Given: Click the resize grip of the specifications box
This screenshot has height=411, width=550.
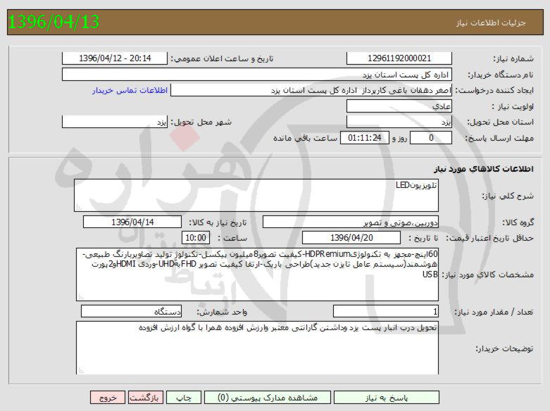Looking at the screenshot, I should click(x=81, y=297).
